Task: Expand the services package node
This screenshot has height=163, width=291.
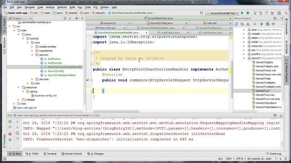Action: [32, 79]
